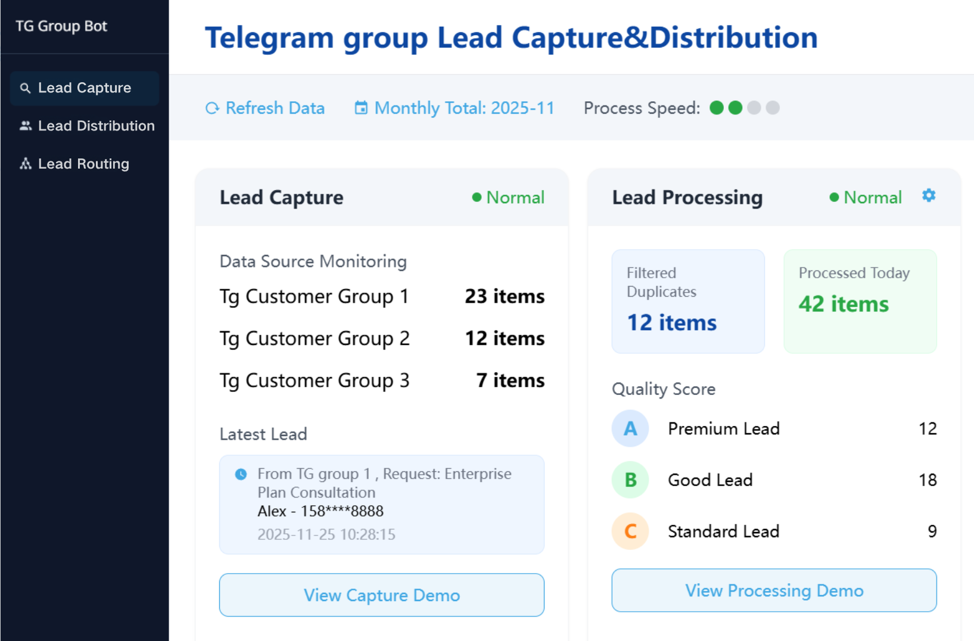Screen dimensions: 974x641
Task: Click the first green Process Speed dot
Action: coord(717,108)
